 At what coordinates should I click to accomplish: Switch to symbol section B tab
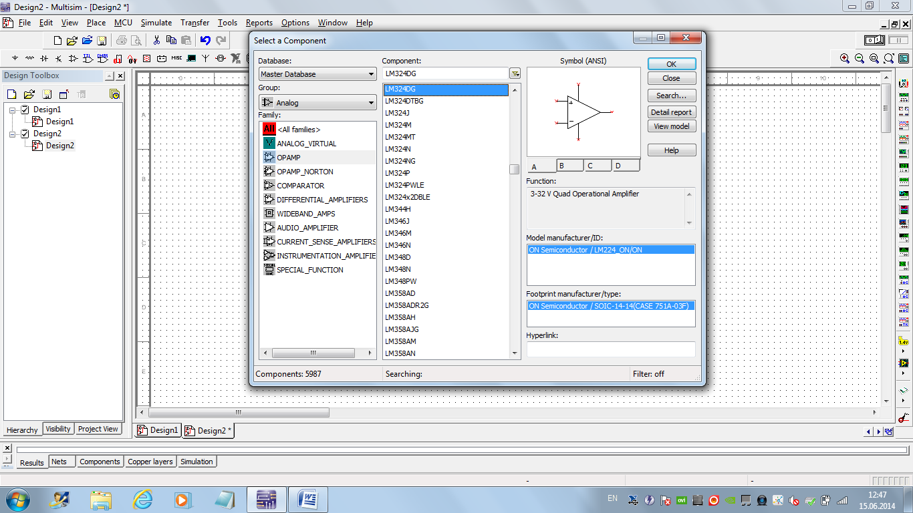coord(569,165)
